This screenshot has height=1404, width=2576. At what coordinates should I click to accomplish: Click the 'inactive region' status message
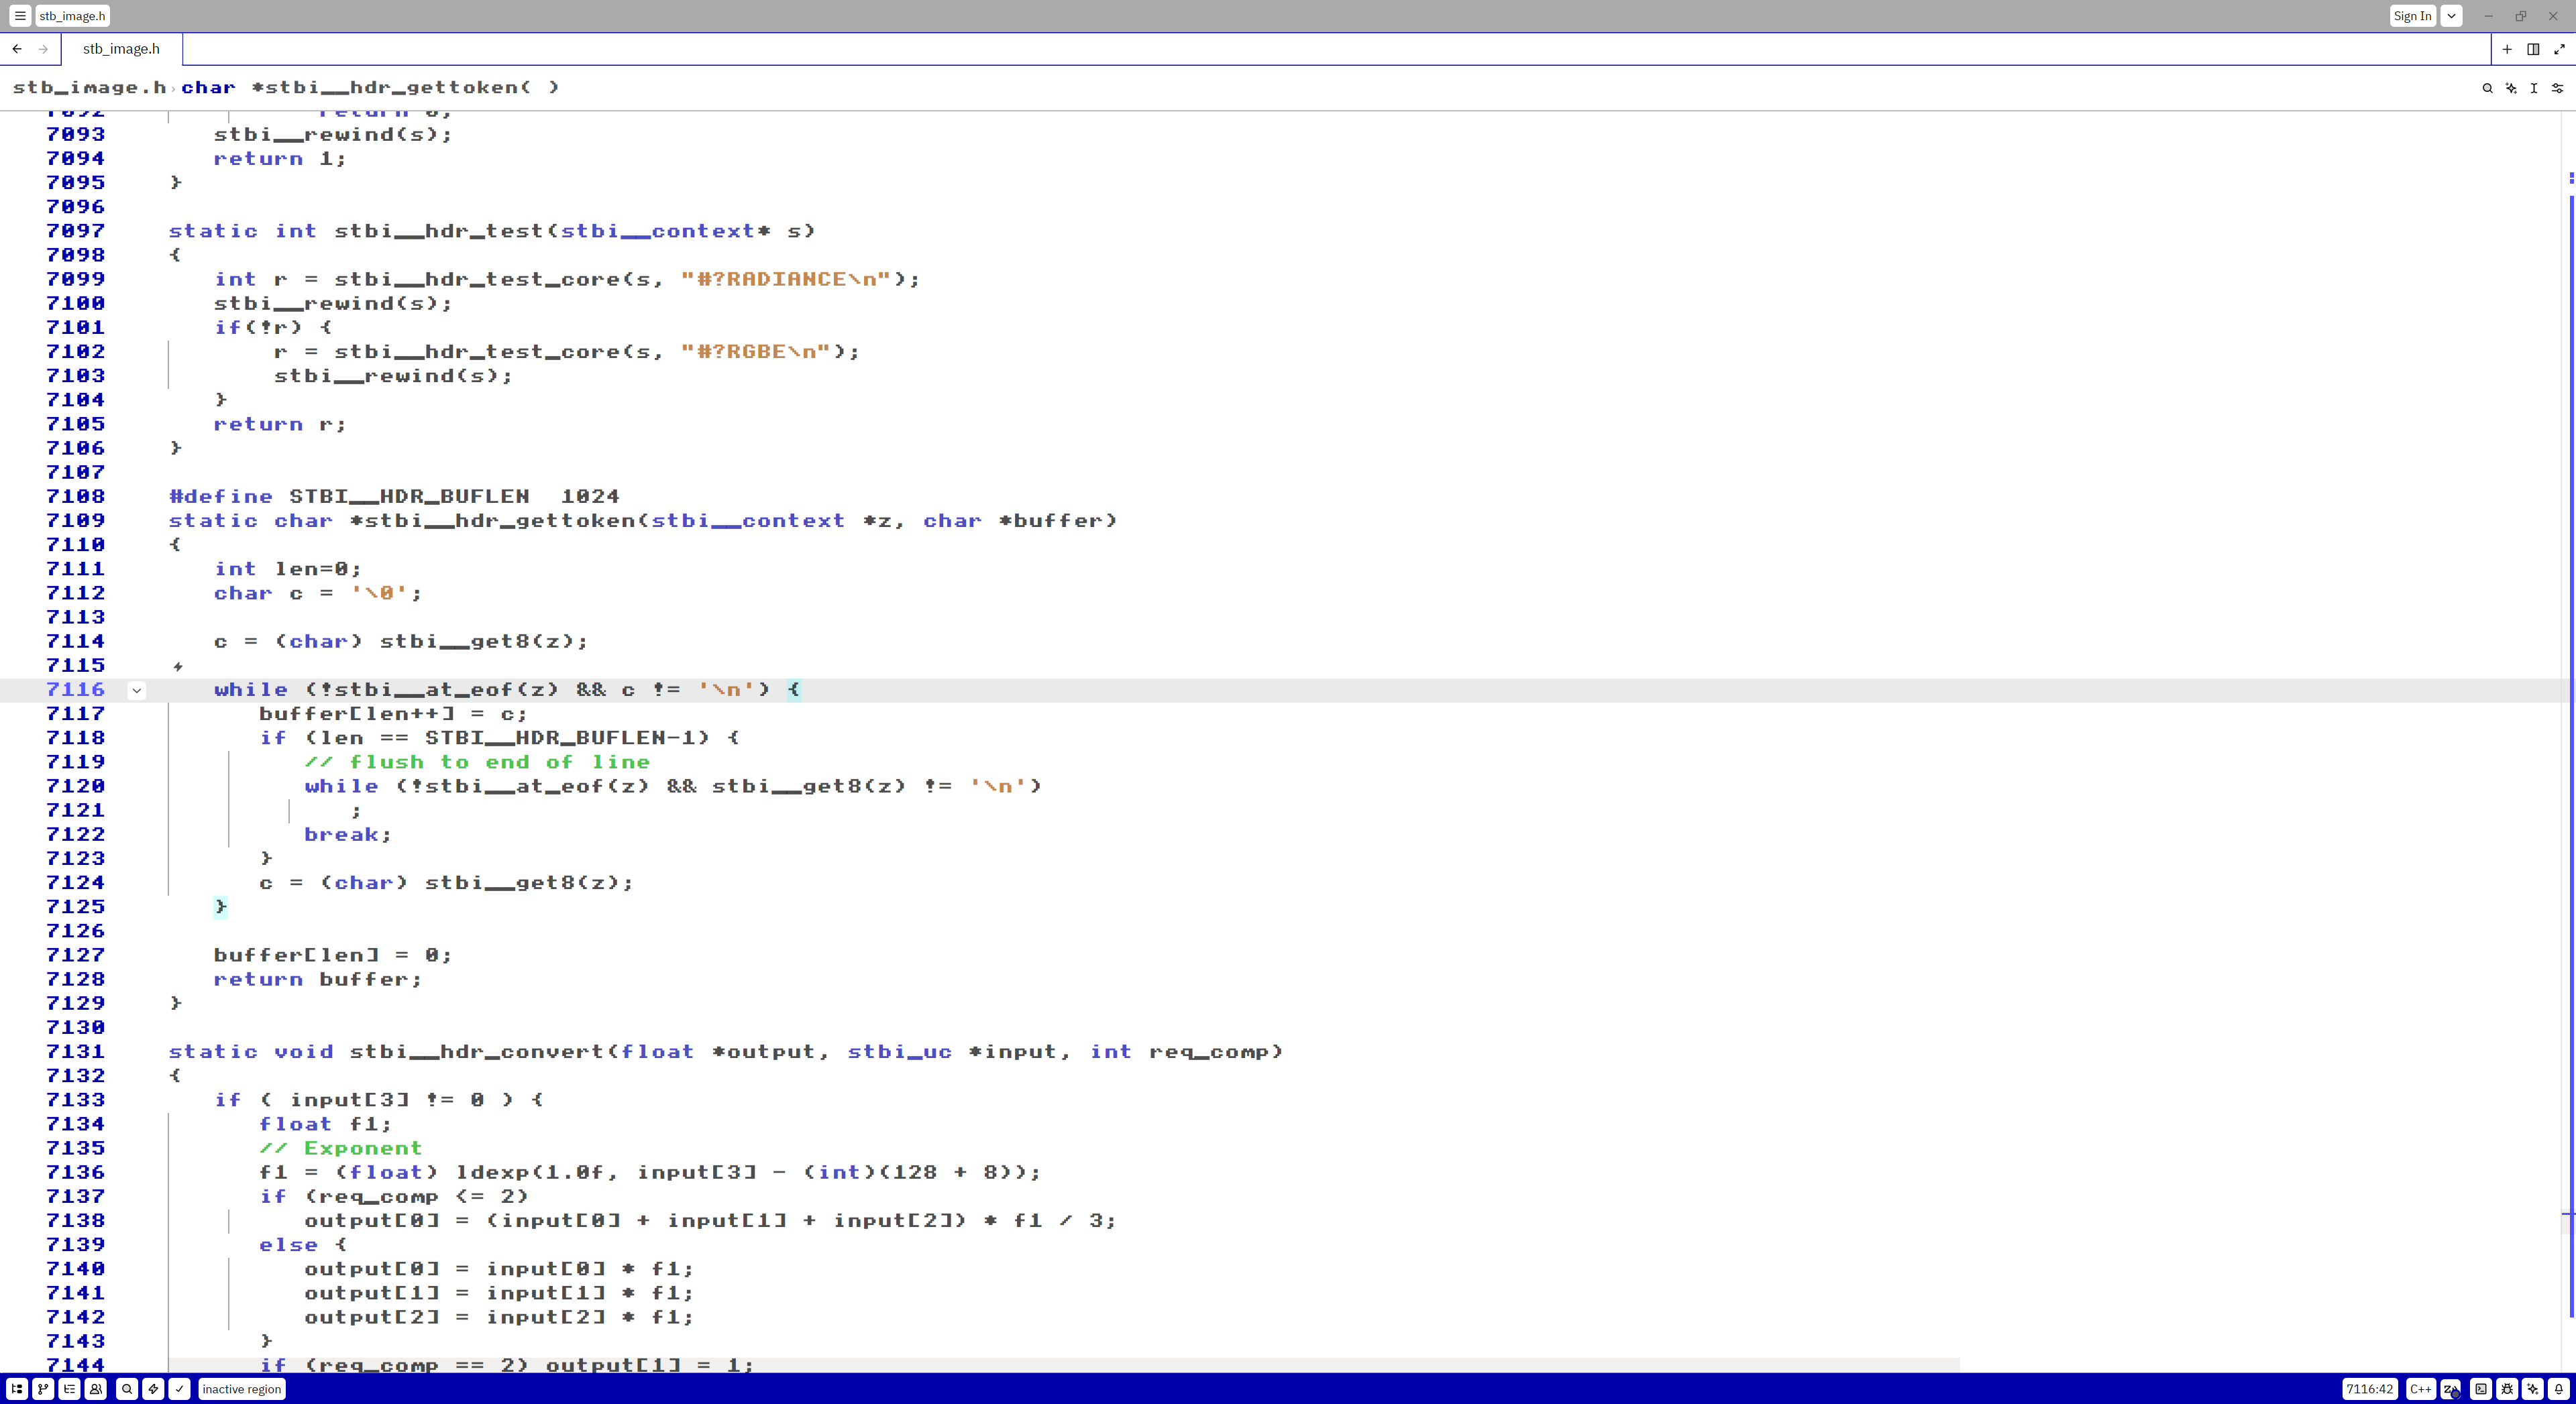(241, 1388)
